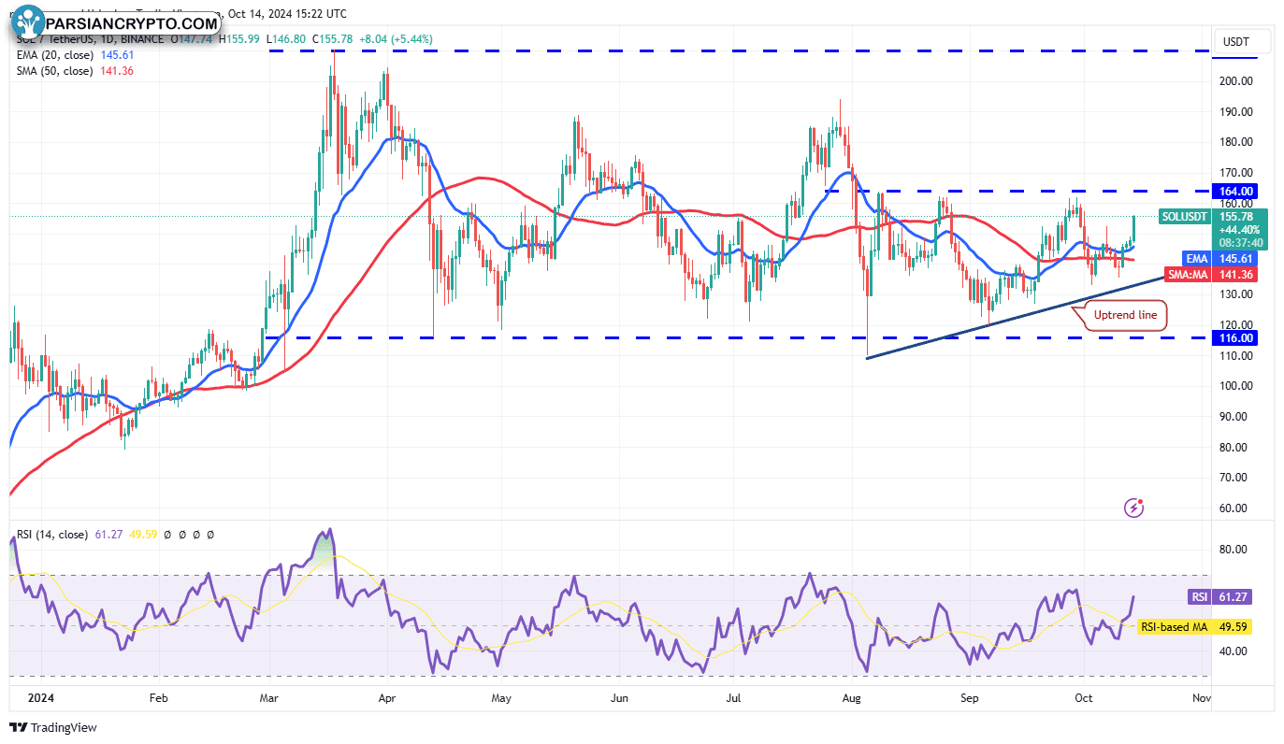Select the EMA (20, close) indicator legend
Image resolution: width=1284 pixels, height=744 pixels.
tap(56, 55)
